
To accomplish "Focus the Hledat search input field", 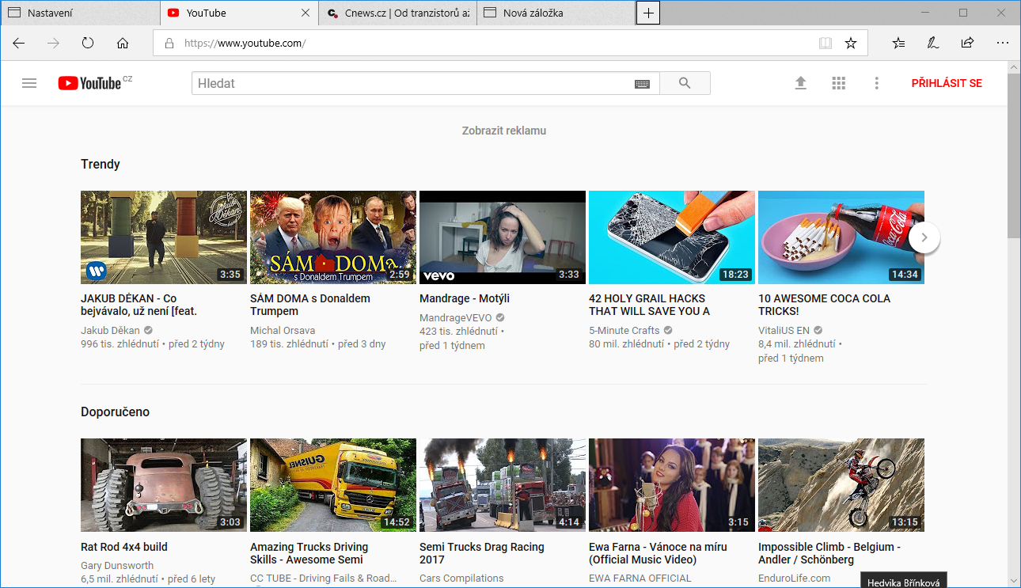I will click(x=412, y=83).
